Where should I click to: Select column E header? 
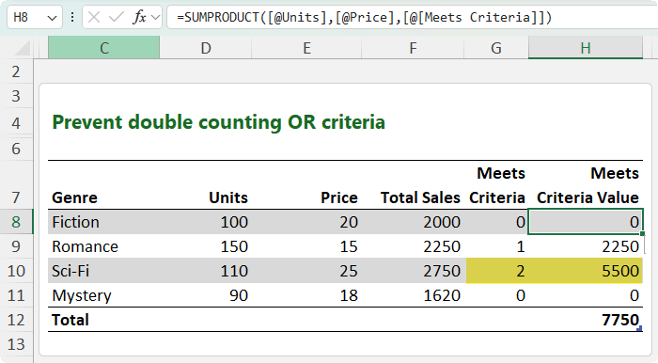point(306,48)
